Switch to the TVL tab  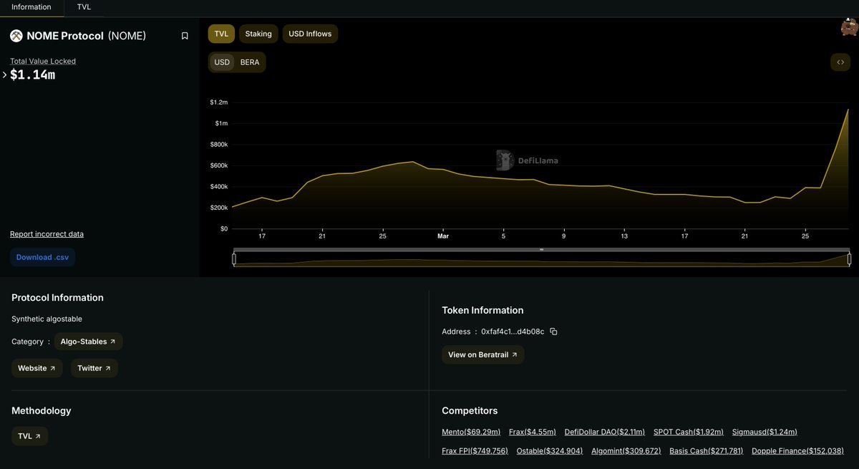pos(84,7)
